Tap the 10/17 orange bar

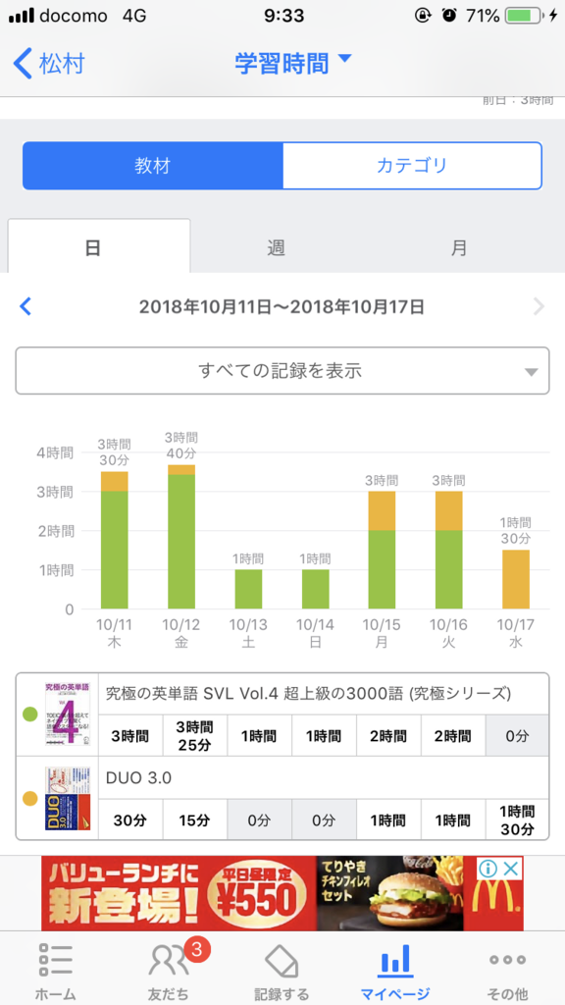coord(516,579)
